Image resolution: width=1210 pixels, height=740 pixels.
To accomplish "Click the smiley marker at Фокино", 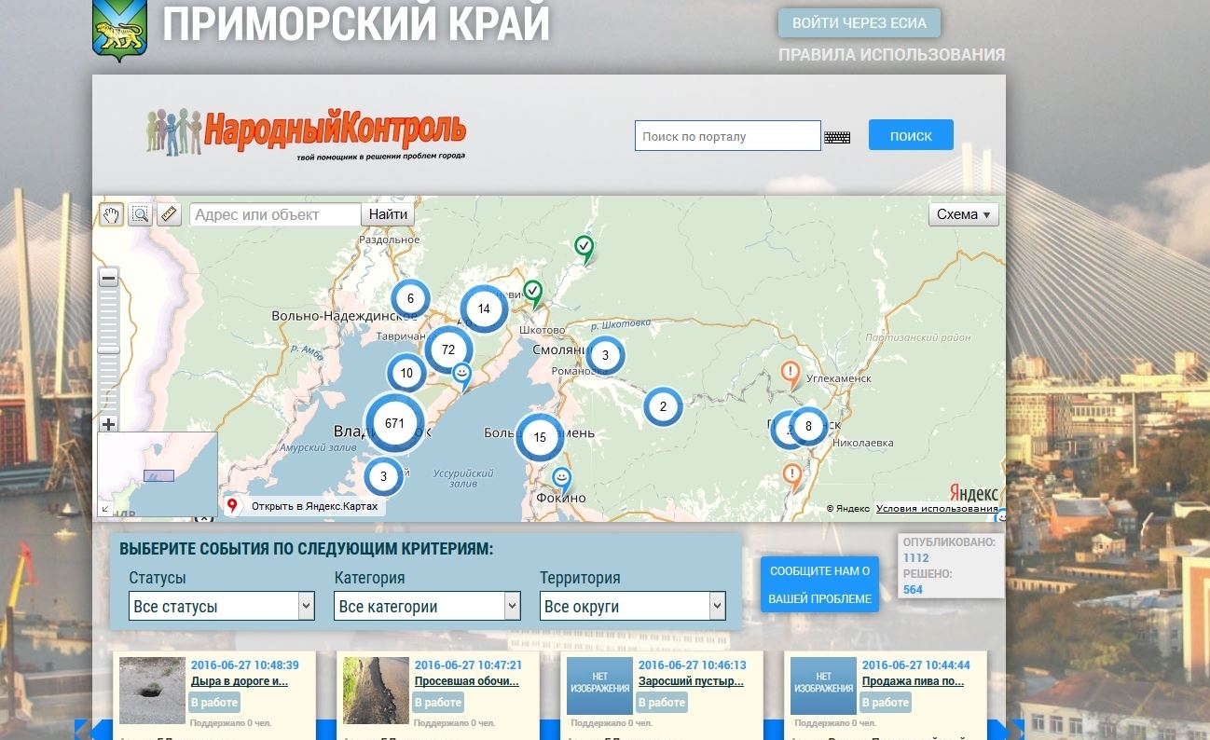I will (562, 479).
